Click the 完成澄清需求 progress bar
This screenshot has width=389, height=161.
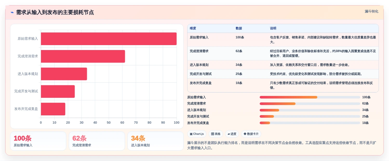click(x=310, y=104)
